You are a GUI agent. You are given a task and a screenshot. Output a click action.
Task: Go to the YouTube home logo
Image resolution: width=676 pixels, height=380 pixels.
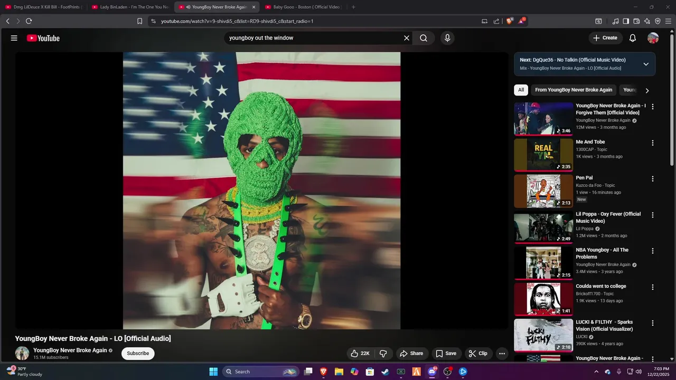coord(43,38)
